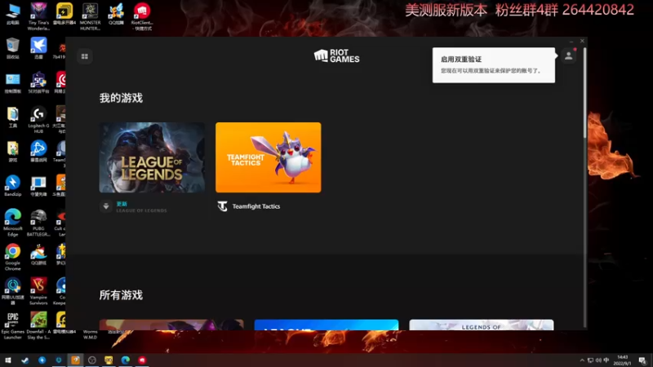Image resolution: width=653 pixels, height=367 pixels.
Task: Click the Riot Client window scrollbar
Action: coord(584,92)
